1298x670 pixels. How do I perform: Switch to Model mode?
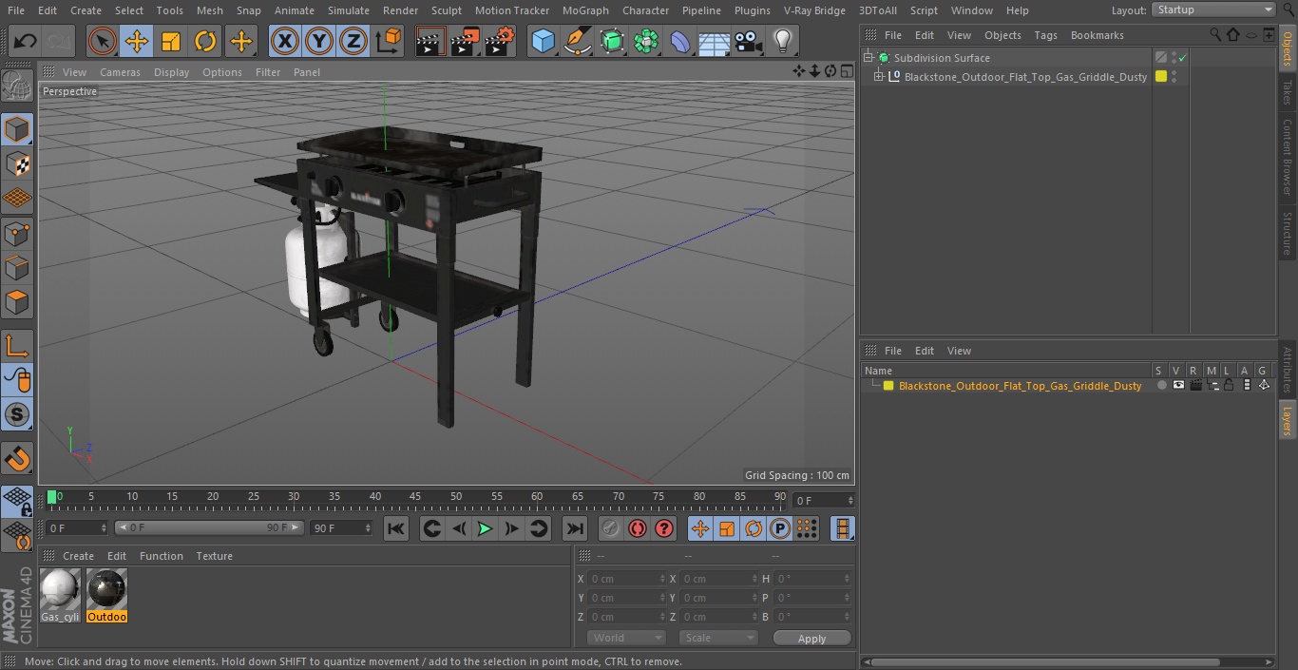pyautogui.click(x=17, y=128)
